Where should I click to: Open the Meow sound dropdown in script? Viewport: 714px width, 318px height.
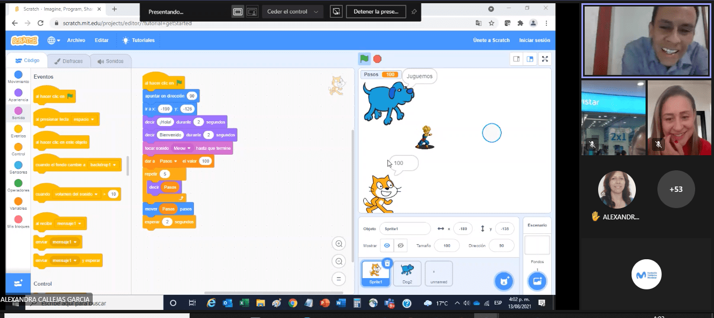[182, 148]
